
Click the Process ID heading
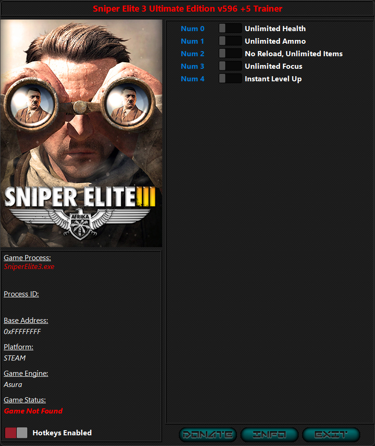pos(21,294)
